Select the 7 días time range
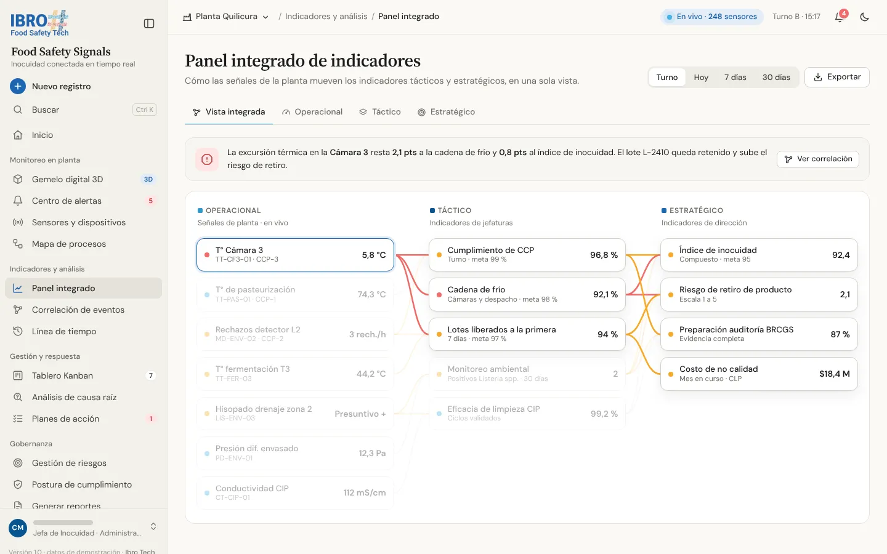The image size is (887, 554). (735, 77)
